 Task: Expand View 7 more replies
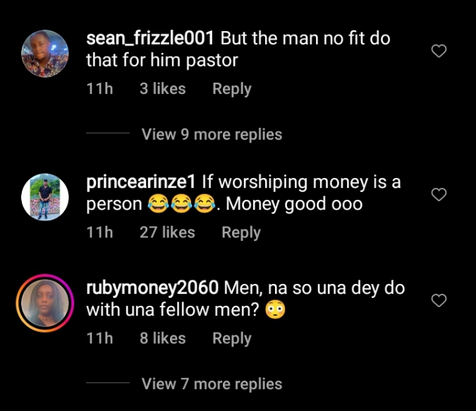pyautogui.click(x=212, y=384)
